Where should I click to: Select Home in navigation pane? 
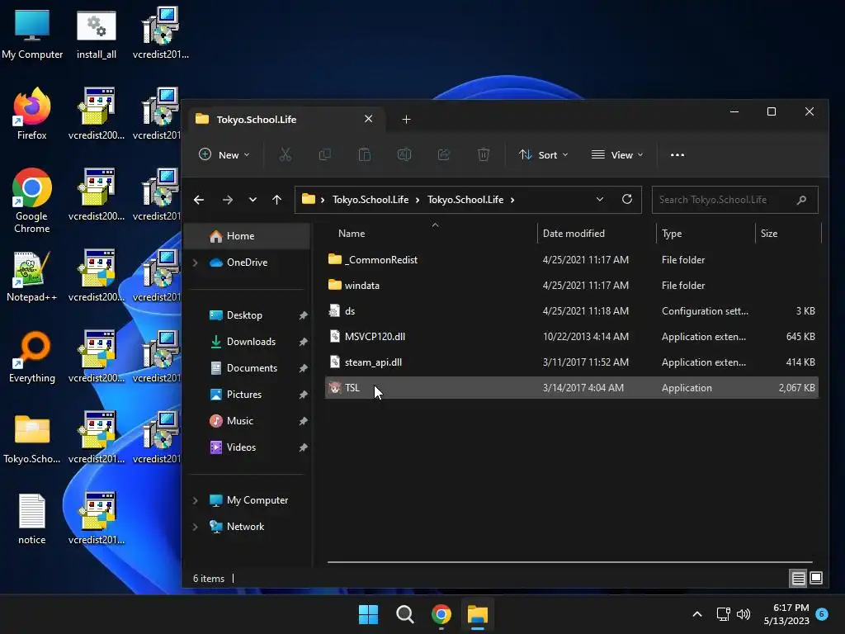[x=248, y=236]
